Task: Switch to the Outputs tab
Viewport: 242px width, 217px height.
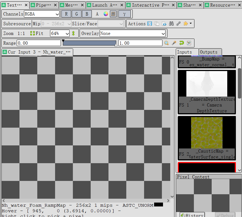Action: [x=209, y=52]
